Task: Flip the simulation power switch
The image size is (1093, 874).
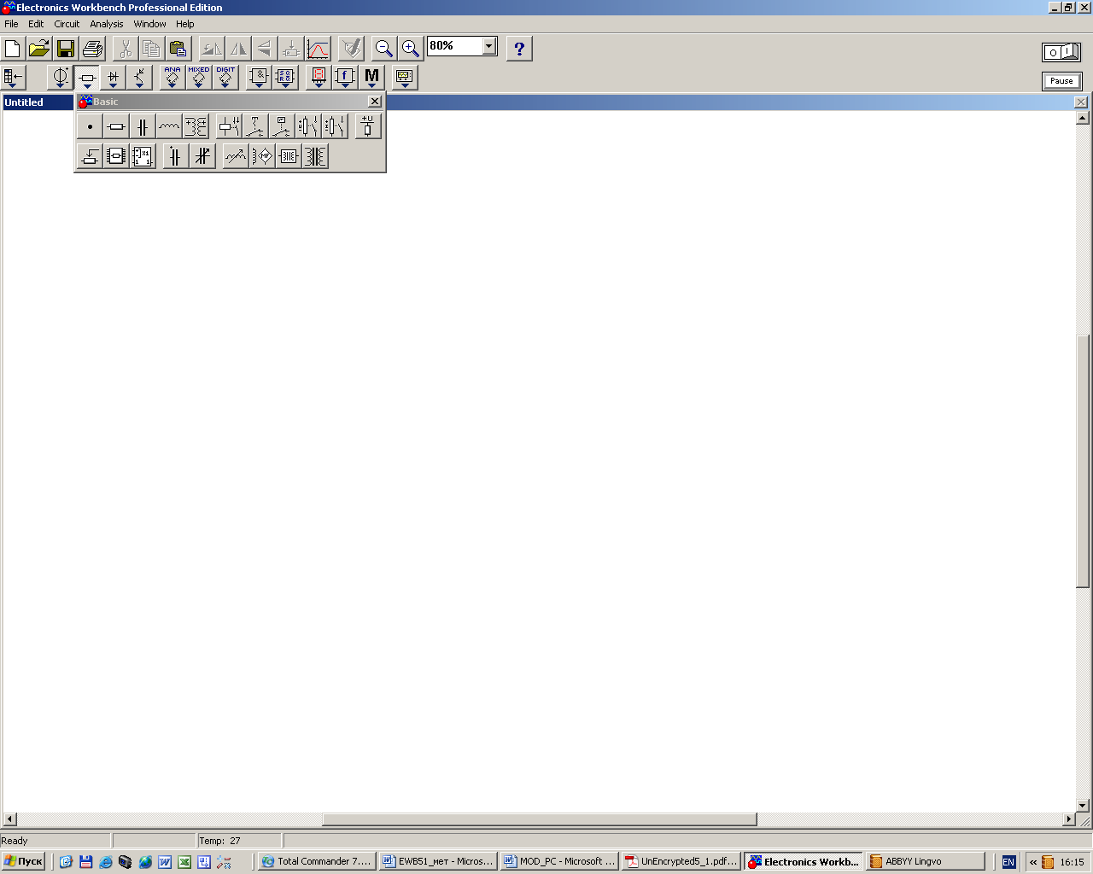Action: pos(1061,52)
